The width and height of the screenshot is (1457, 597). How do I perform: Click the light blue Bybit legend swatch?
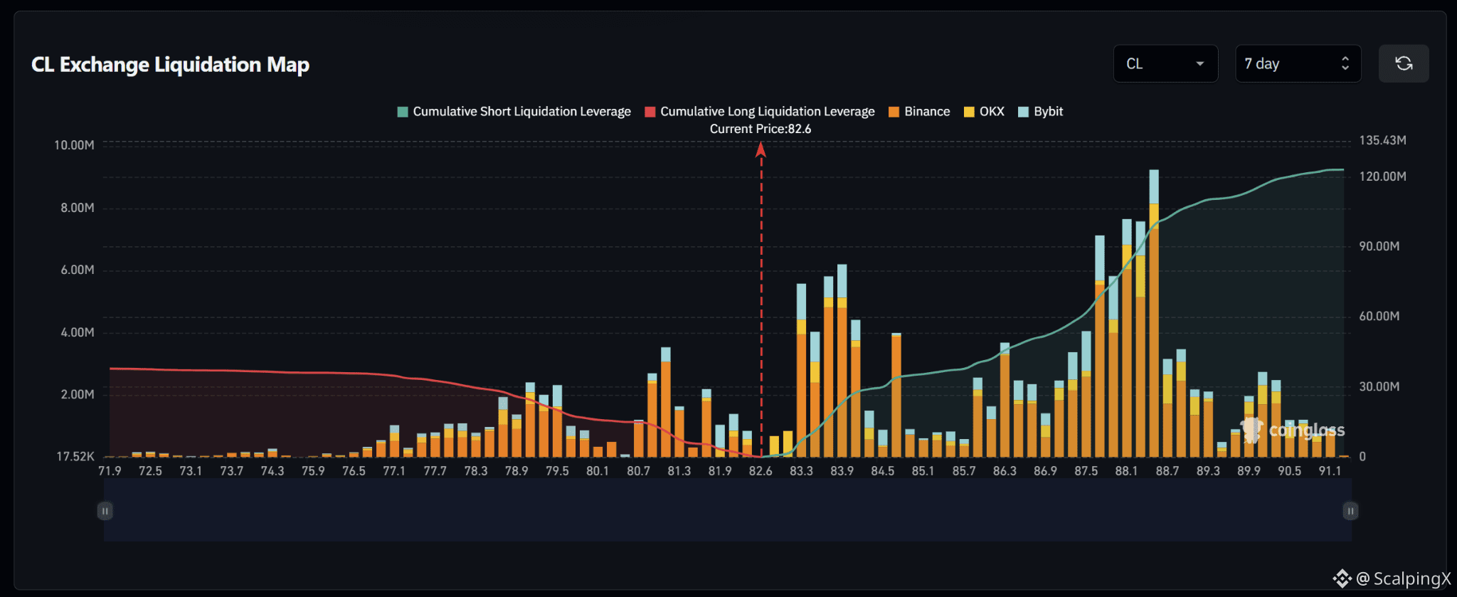click(1024, 112)
